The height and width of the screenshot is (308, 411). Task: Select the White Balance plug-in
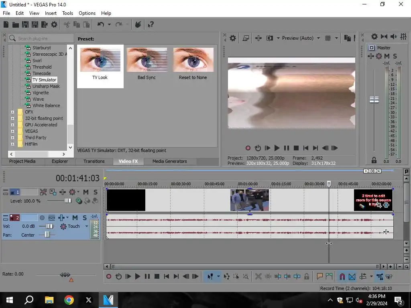click(x=46, y=105)
